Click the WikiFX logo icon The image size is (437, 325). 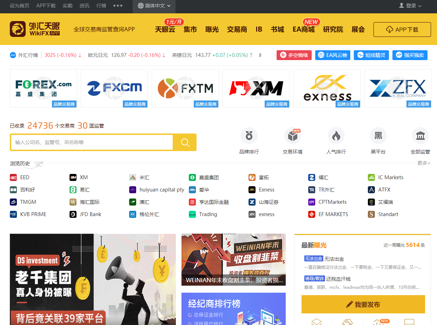(18, 29)
